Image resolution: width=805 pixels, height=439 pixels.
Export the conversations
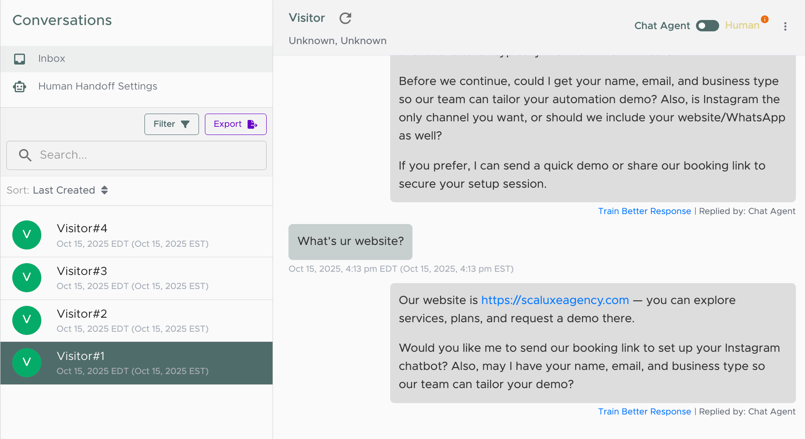tap(235, 124)
